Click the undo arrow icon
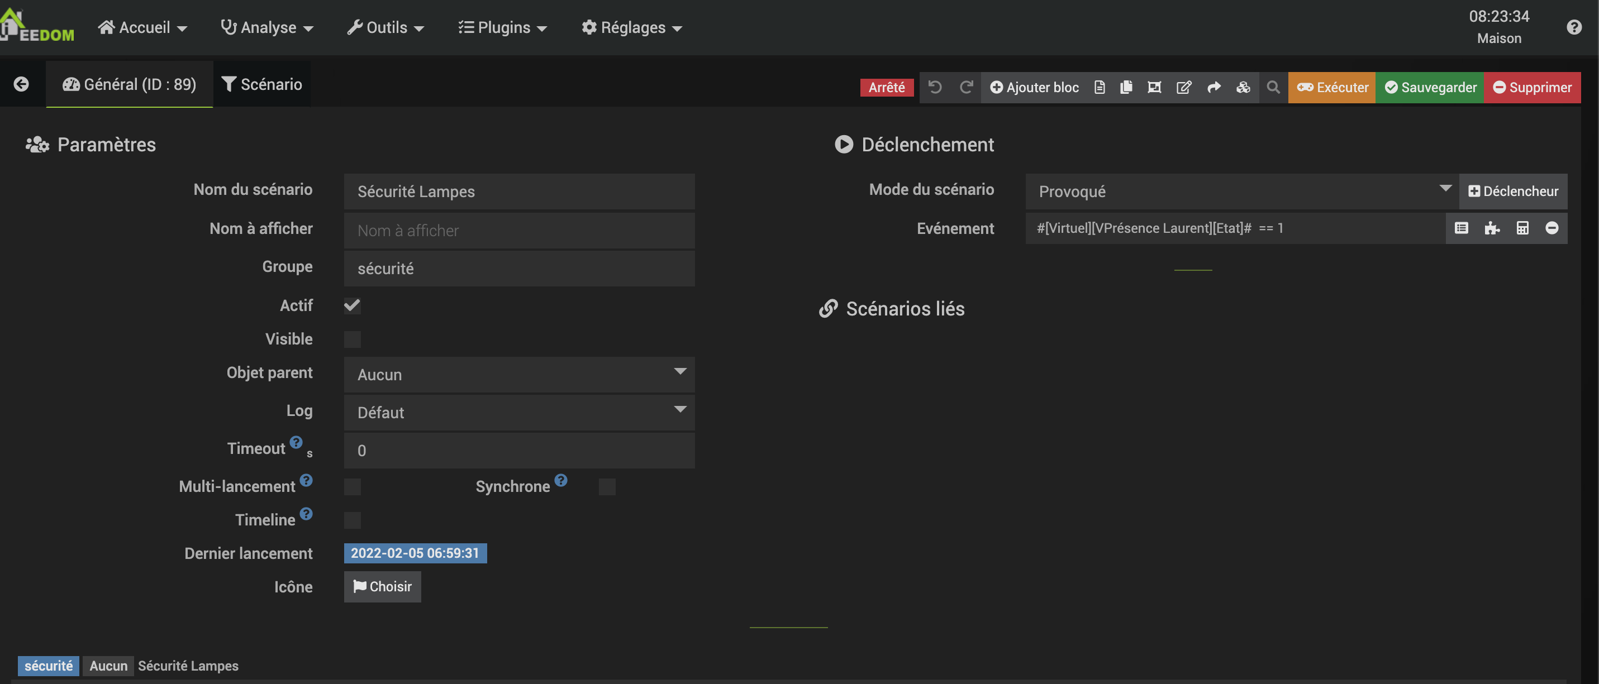 point(935,88)
